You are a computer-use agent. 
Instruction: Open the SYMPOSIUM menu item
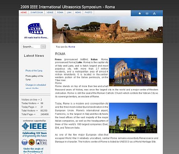pos(37,12)
